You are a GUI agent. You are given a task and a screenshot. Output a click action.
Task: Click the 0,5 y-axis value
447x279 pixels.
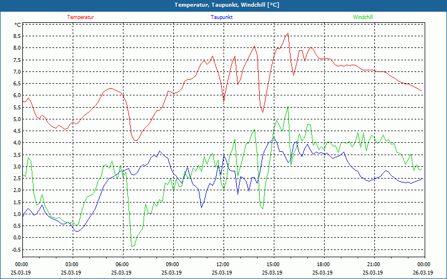pyautogui.click(x=17, y=226)
